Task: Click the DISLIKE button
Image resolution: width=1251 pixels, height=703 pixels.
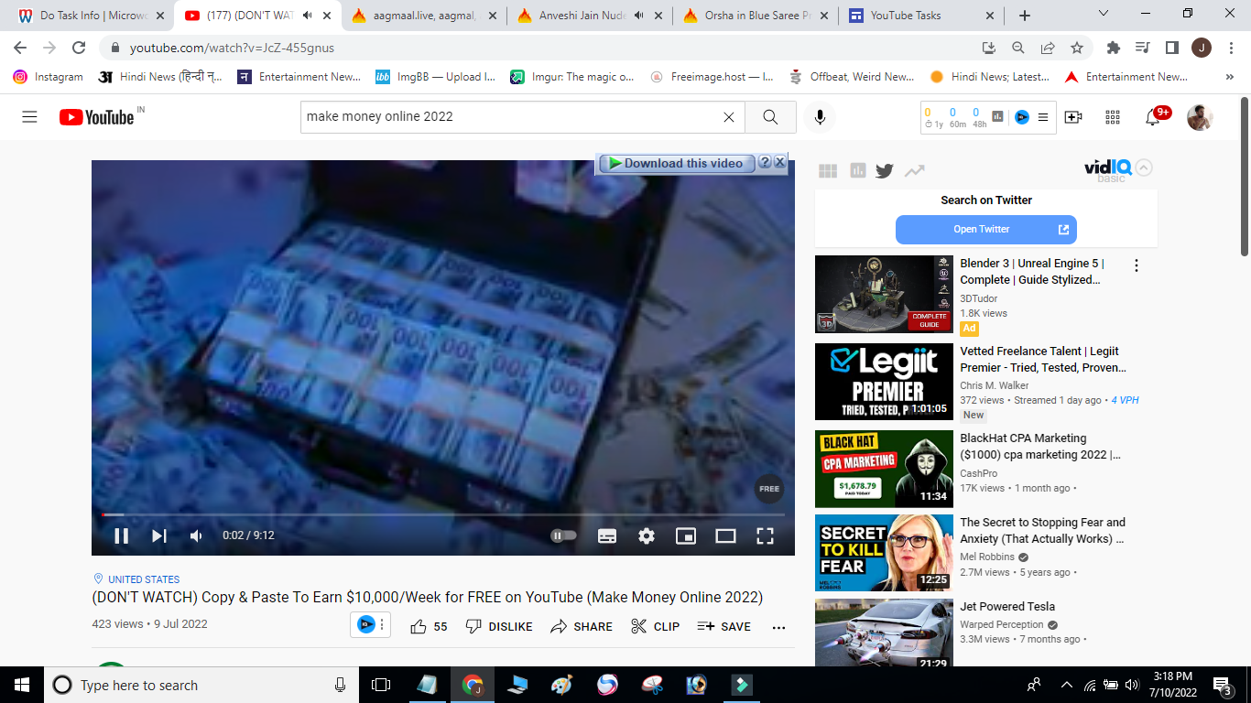Action: 499,626
